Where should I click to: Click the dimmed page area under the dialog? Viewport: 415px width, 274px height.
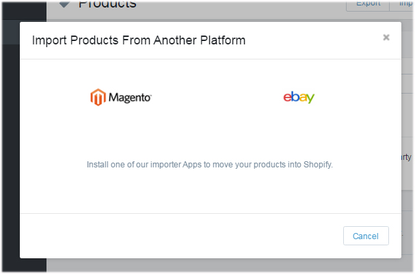228,265
